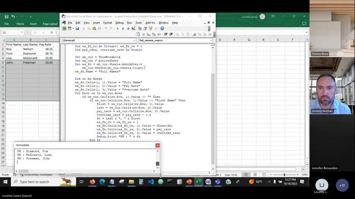Open Microsoft Edge from the taskbar
This screenshot has height=199, width=355.
102,182
